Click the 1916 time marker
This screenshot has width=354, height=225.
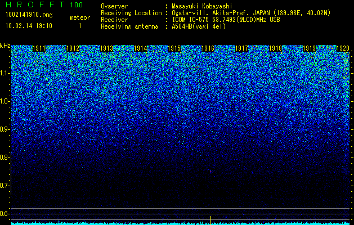click(x=208, y=48)
